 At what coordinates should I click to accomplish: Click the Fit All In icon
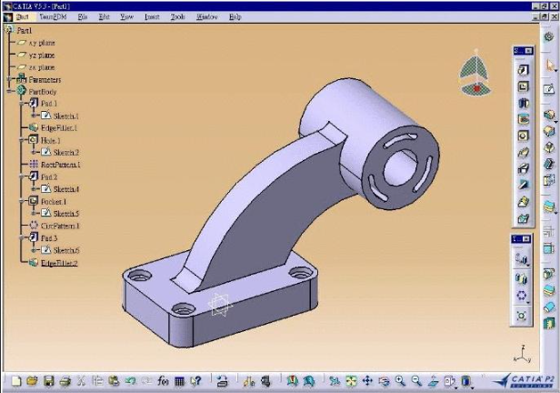pyautogui.click(x=351, y=381)
